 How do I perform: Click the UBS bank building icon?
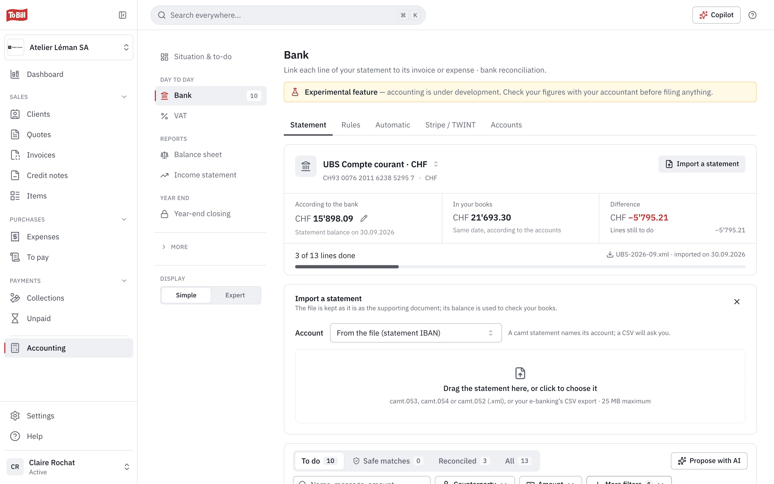point(306,166)
